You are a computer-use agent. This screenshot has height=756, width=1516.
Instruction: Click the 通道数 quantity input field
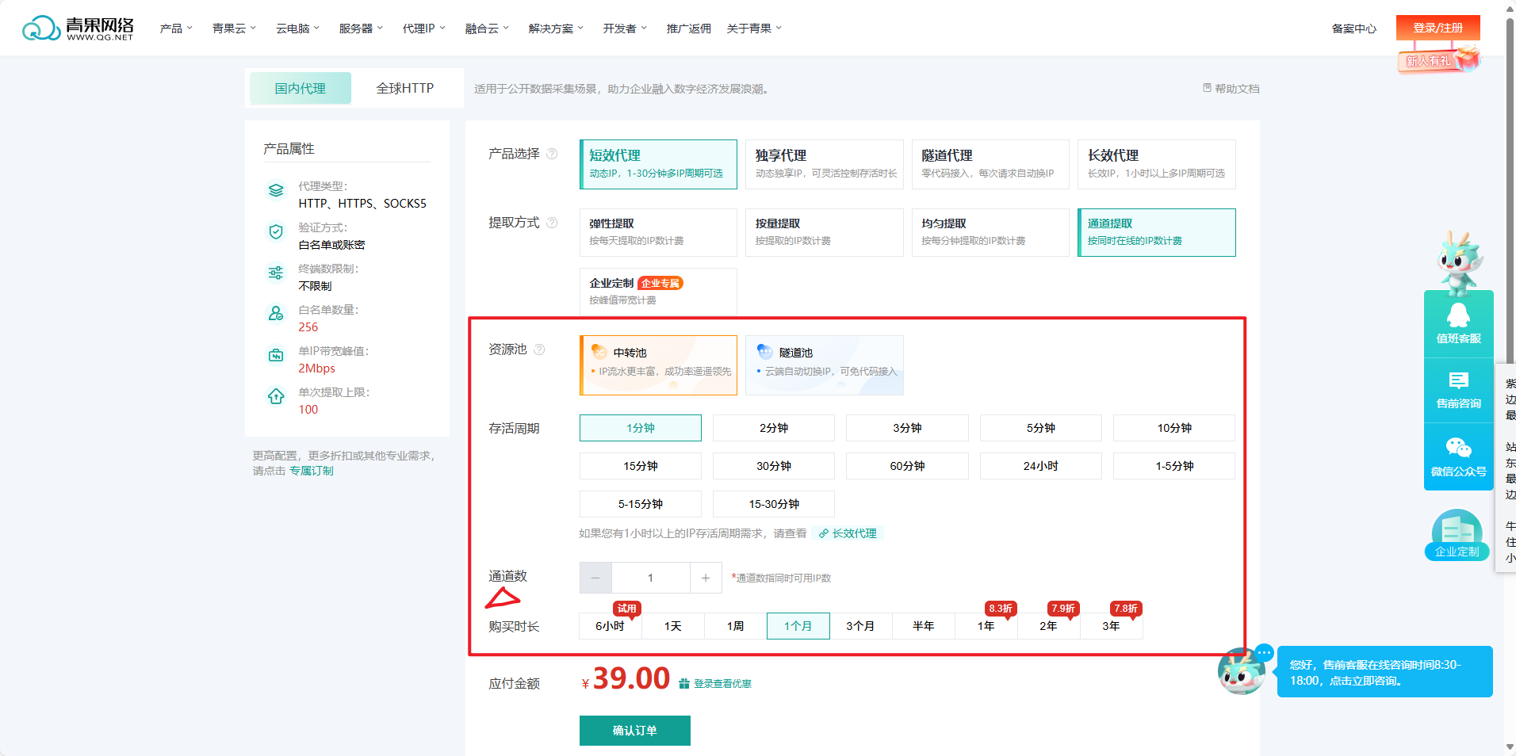[x=650, y=578]
